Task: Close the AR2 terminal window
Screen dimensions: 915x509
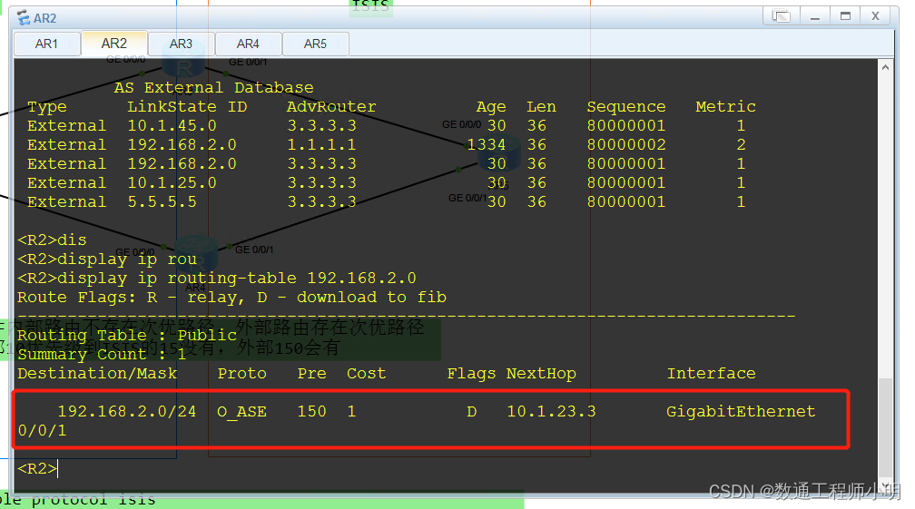Action: click(875, 16)
